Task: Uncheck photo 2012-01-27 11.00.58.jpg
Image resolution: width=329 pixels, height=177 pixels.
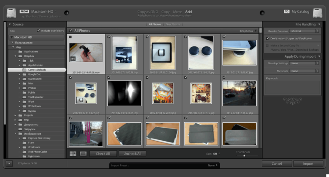Action: click(109, 37)
